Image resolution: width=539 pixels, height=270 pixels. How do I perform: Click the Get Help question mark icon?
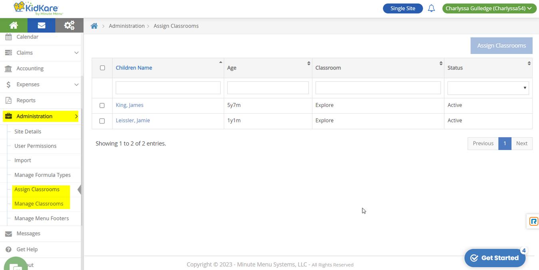pyautogui.click(x=8, y=249)
